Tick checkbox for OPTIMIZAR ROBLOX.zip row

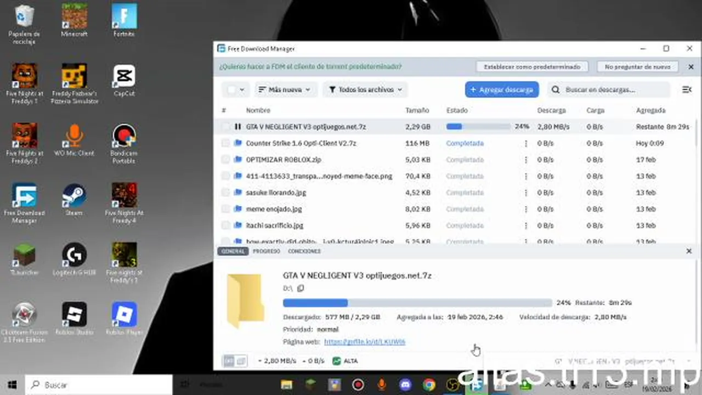tap(225, 160)
